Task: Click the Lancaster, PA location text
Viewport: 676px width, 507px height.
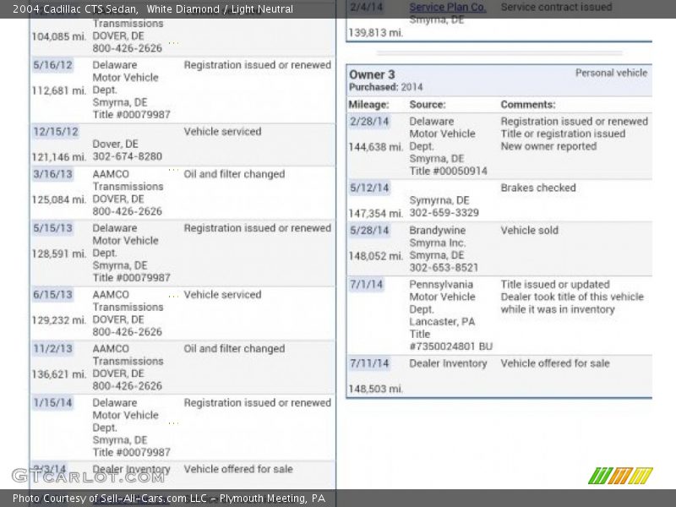Action: point(442,322)
